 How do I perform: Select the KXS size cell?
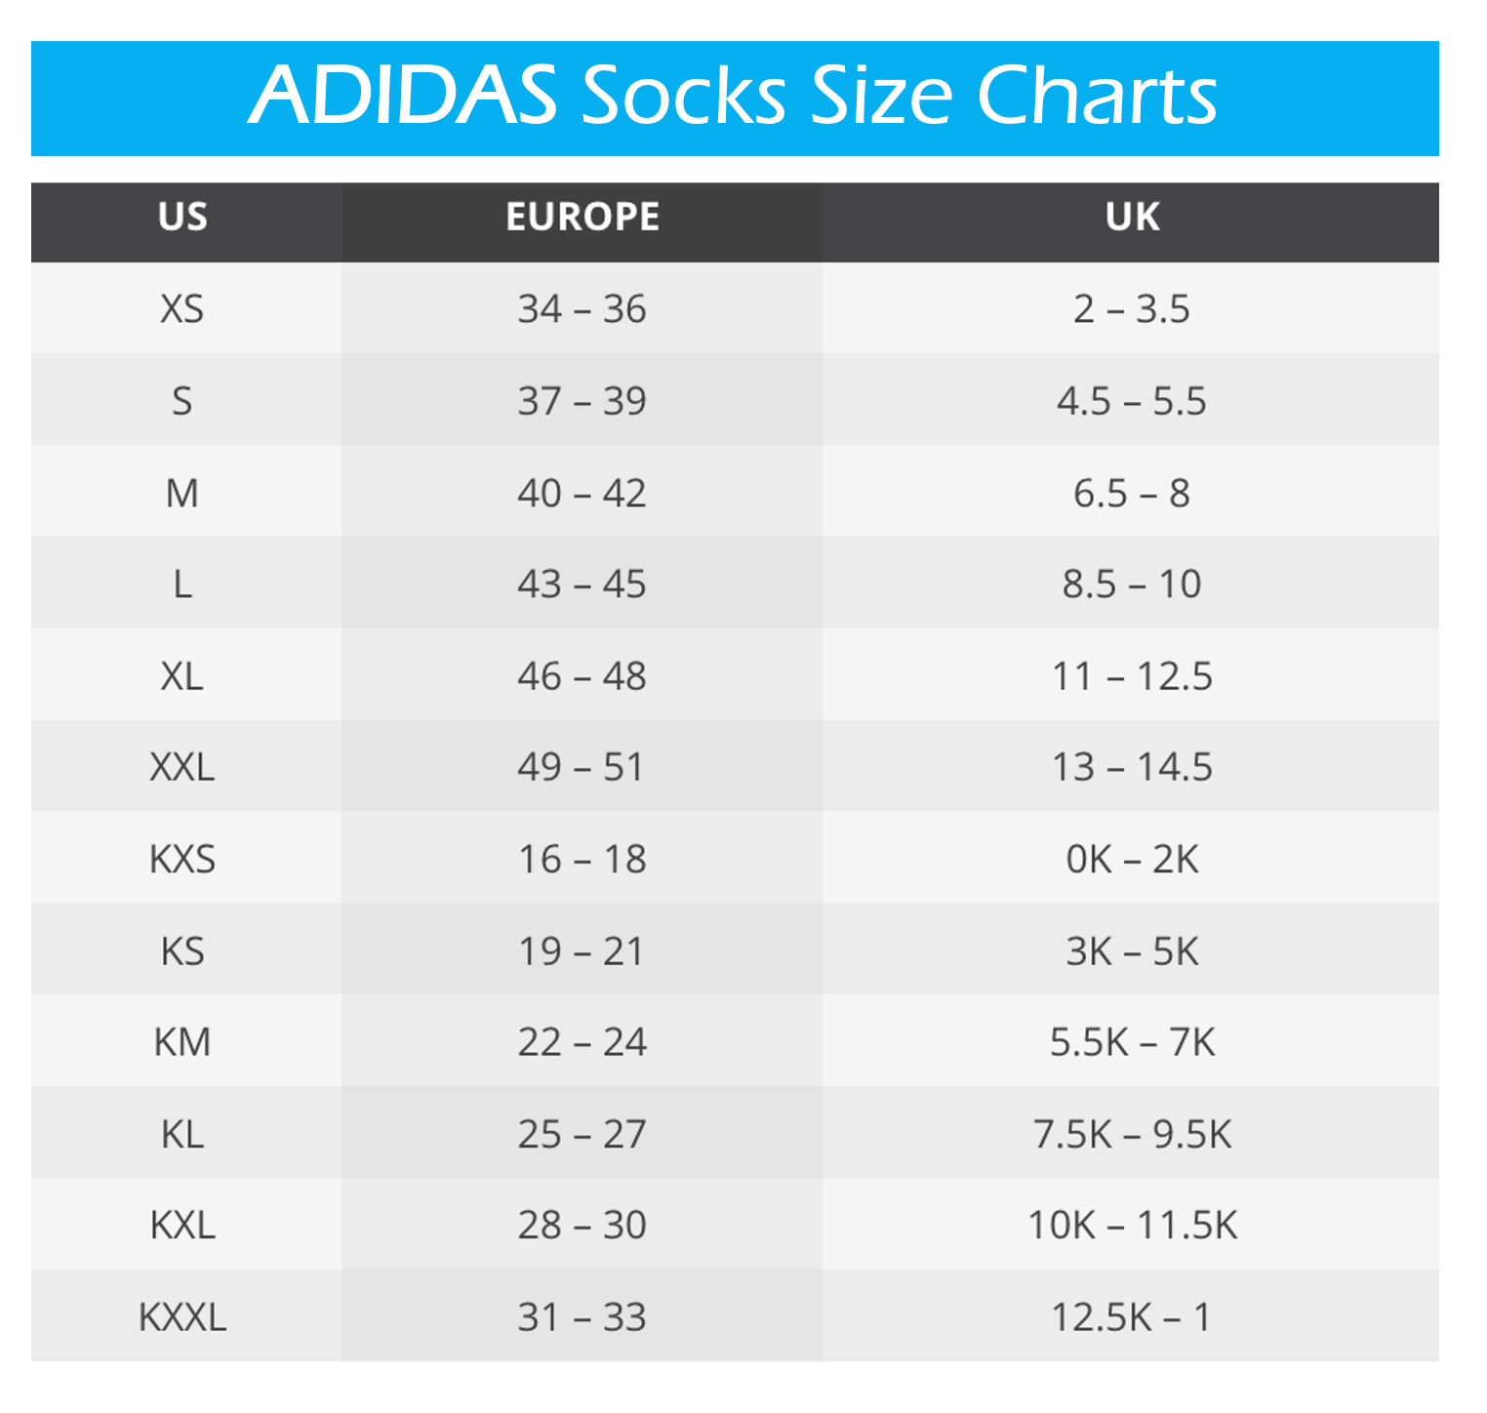pos(182,859)
